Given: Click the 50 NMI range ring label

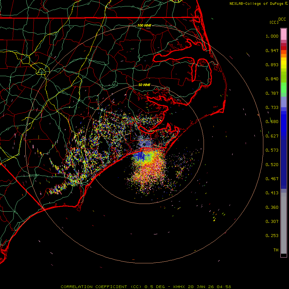Looking at the screenshot, I should coord(144,85).
